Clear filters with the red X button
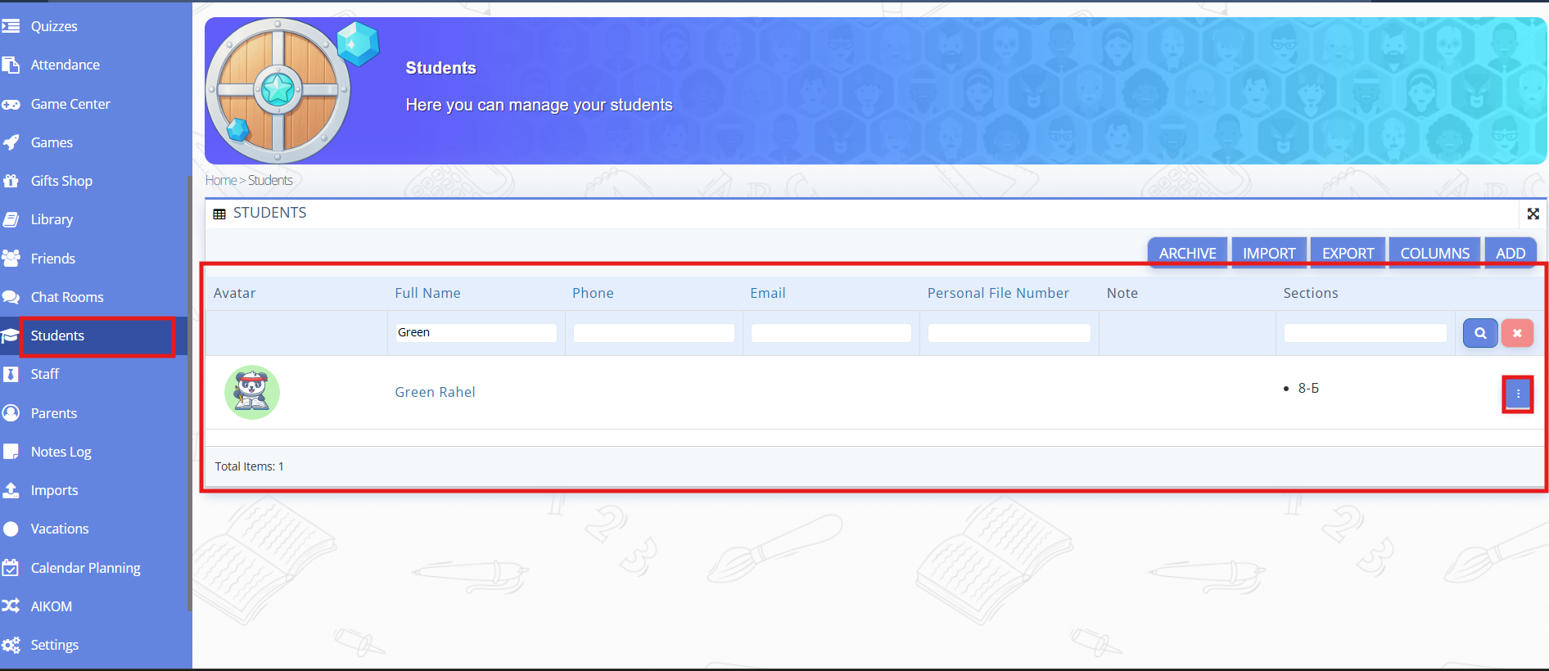The height and width of the screenshot is (671, 1549). click(1516, 333)
